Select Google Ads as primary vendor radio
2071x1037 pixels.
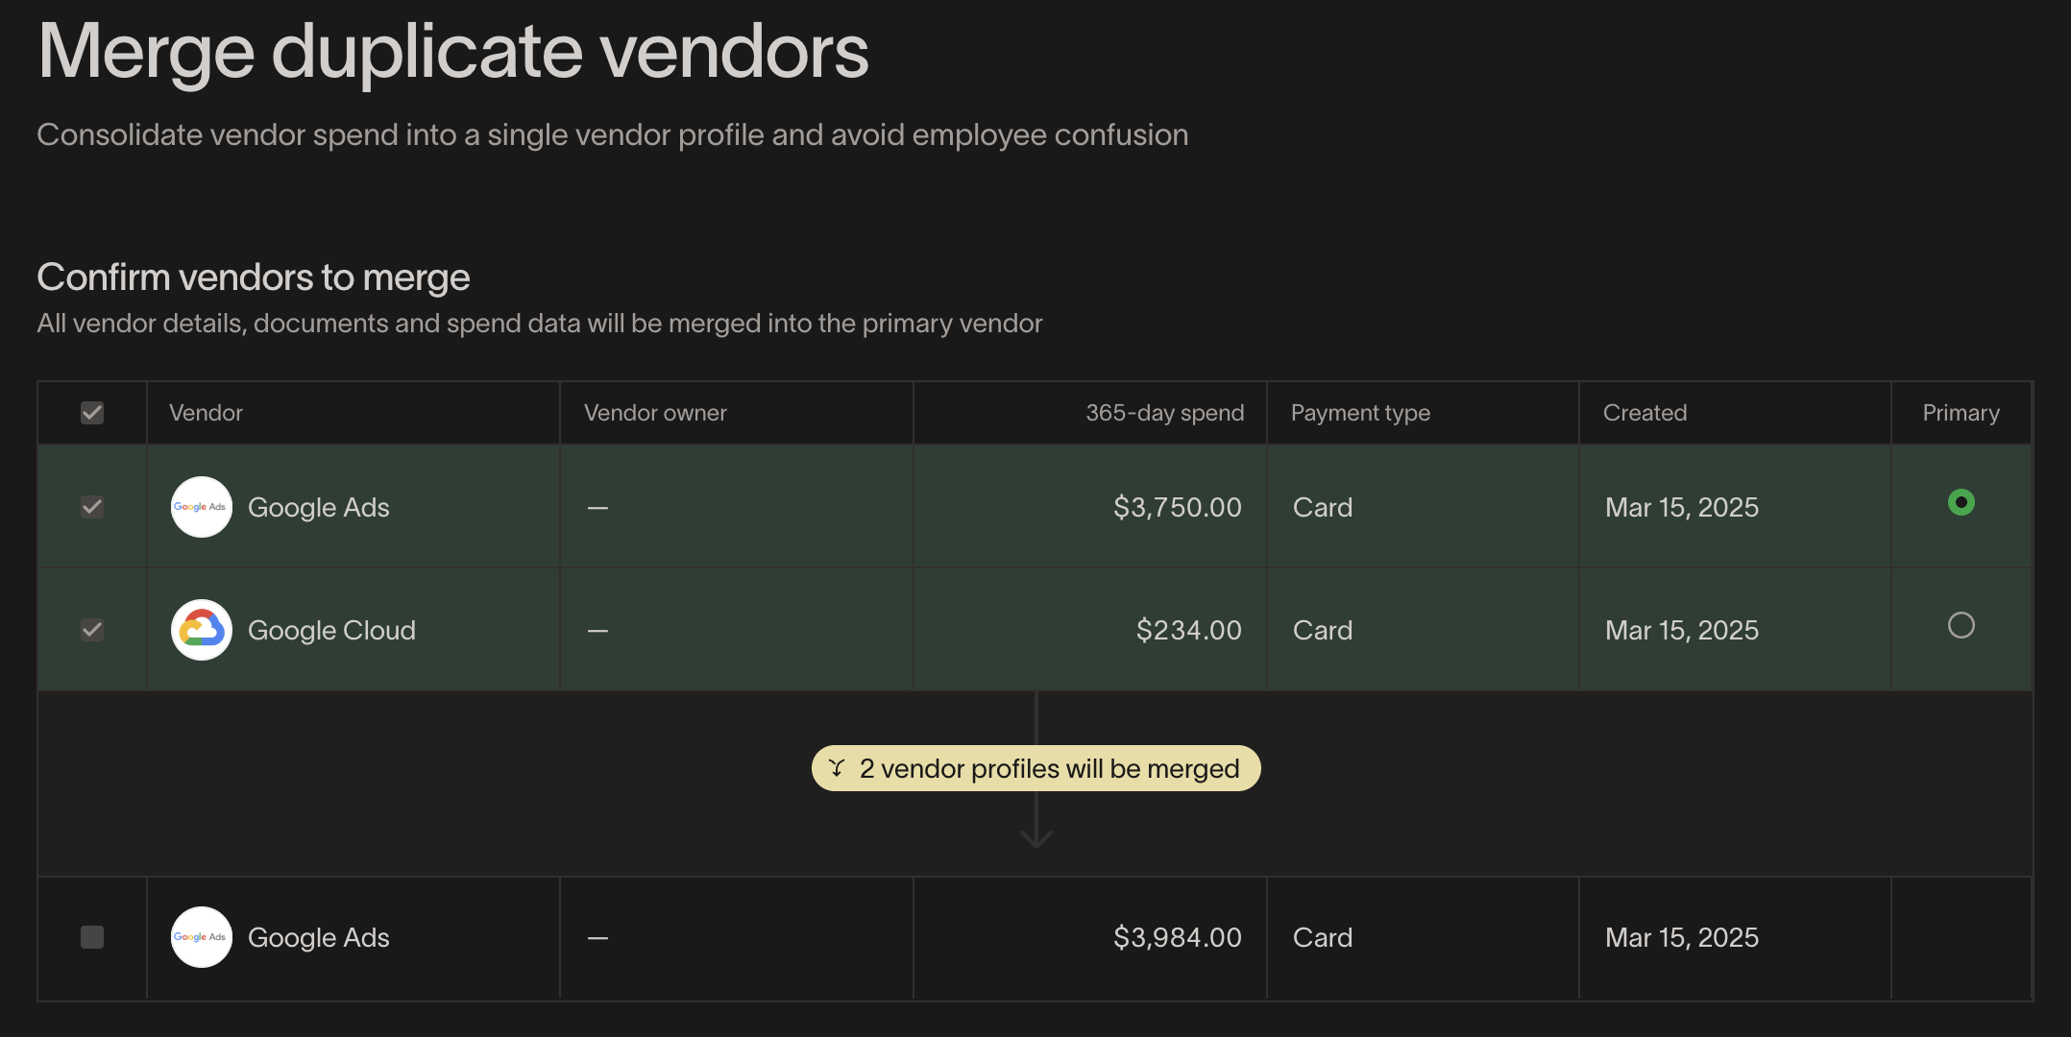point(1961,502)
